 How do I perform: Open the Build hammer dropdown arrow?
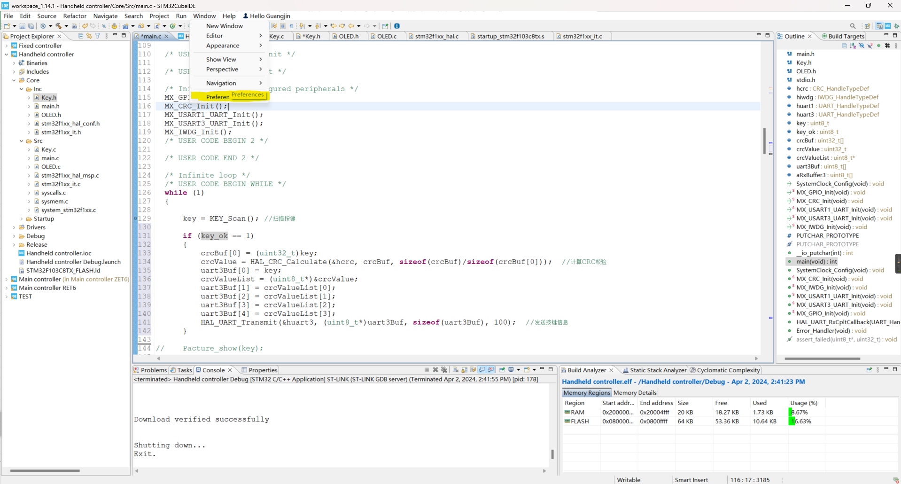[66, 26]
